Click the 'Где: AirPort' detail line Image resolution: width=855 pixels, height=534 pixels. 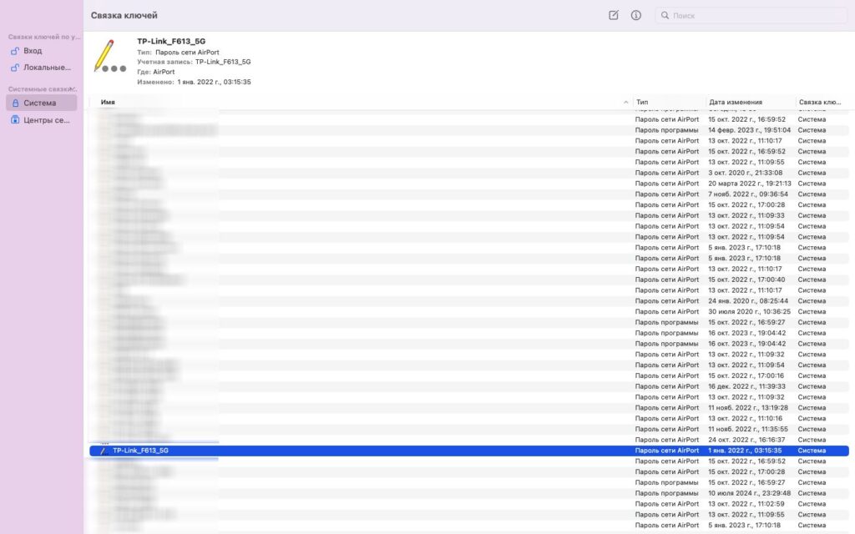(156, 72)
